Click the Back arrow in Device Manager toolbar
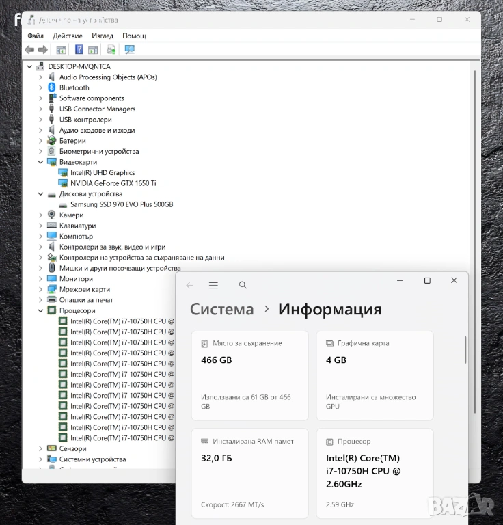Screen dimensions: 503x525 pyautogui.click(x=29, y=50)
